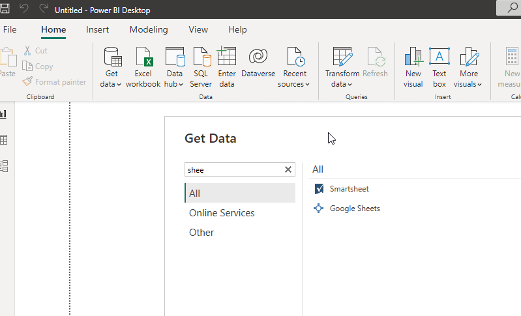Viewport: 521px width, 316px height.
Task: Open Table view in left sidebar
Action: pos(4,140)
